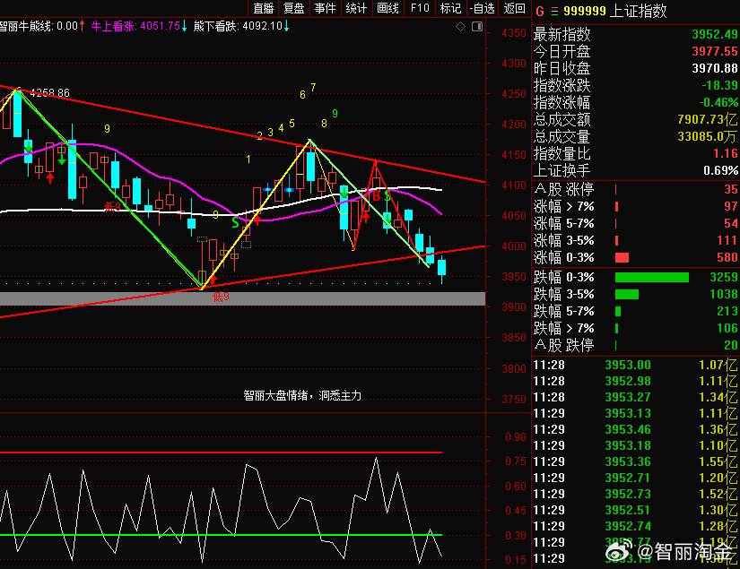Image resolution: width=740 pixels, height=569 pixels.
Task: Click the red B buy signal marker
Action: [376, 196]
